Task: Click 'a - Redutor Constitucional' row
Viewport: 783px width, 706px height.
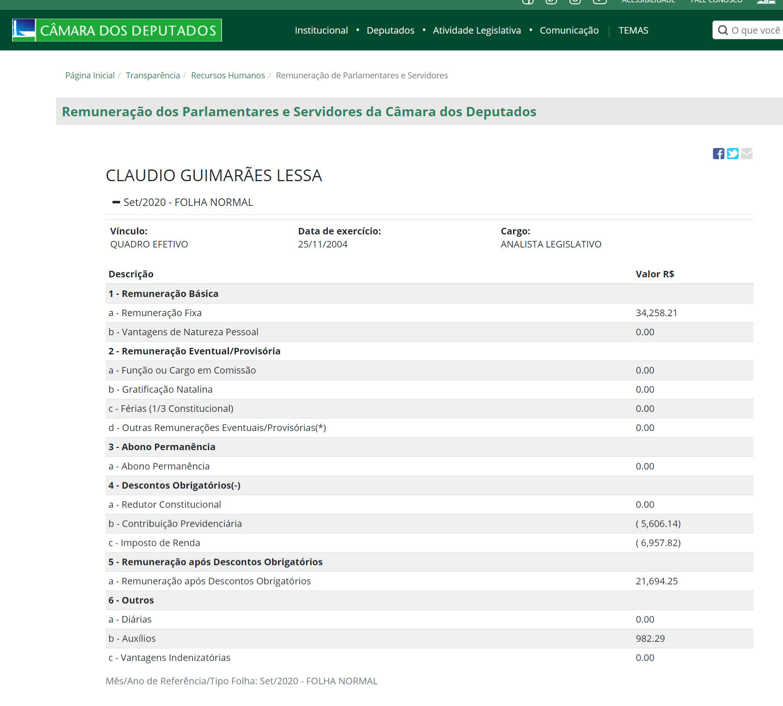Action: click(429, 504)
